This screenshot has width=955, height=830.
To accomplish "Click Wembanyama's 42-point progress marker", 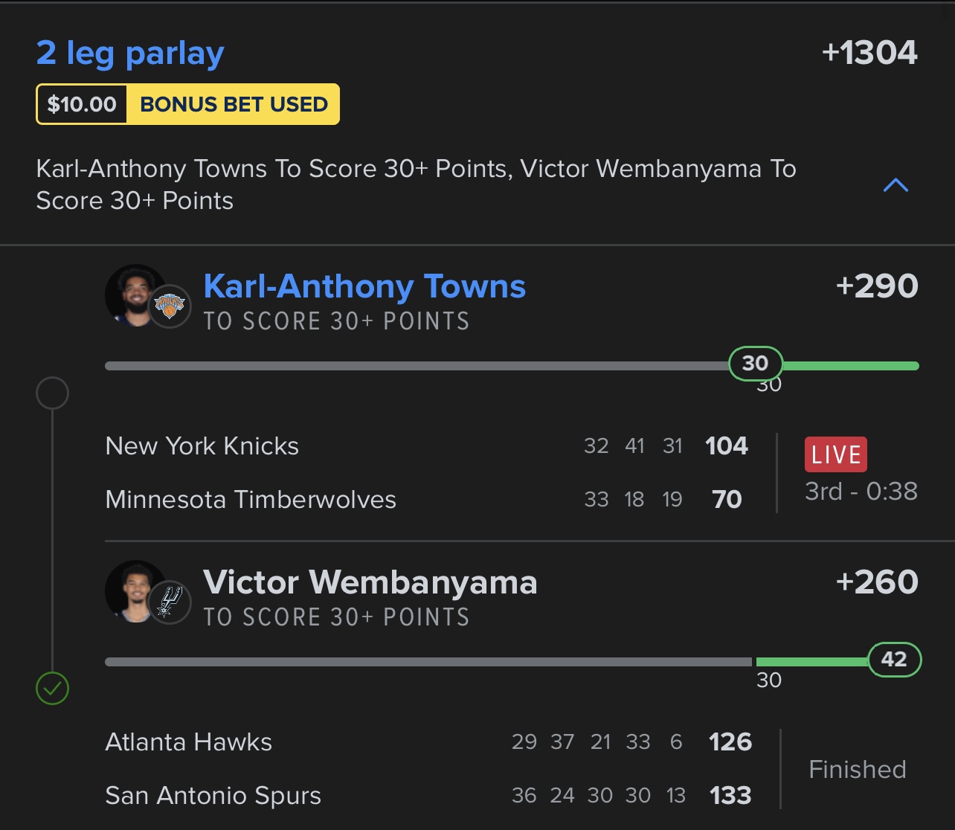I will pyautogui.click(x=894, y=659).
